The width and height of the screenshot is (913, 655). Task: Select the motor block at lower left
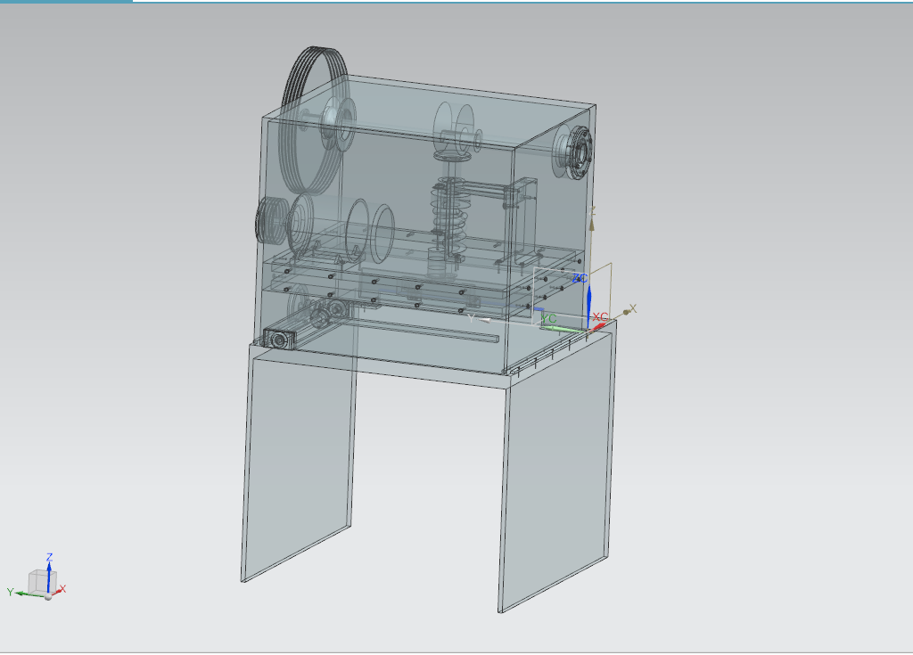click(278, 339)
